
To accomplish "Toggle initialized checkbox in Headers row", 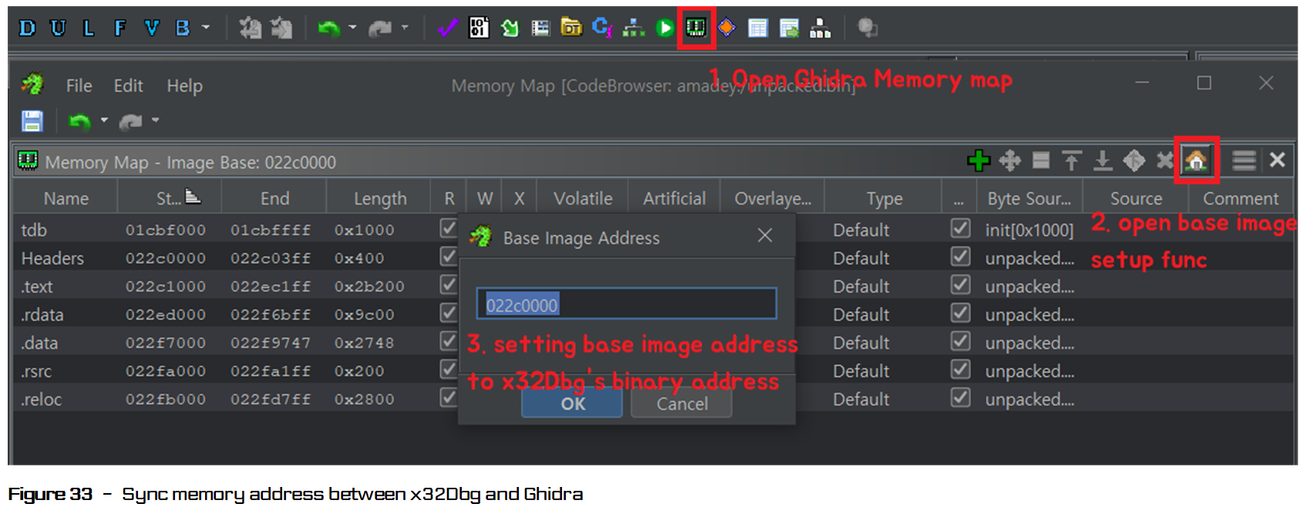I will click(961, 257).
